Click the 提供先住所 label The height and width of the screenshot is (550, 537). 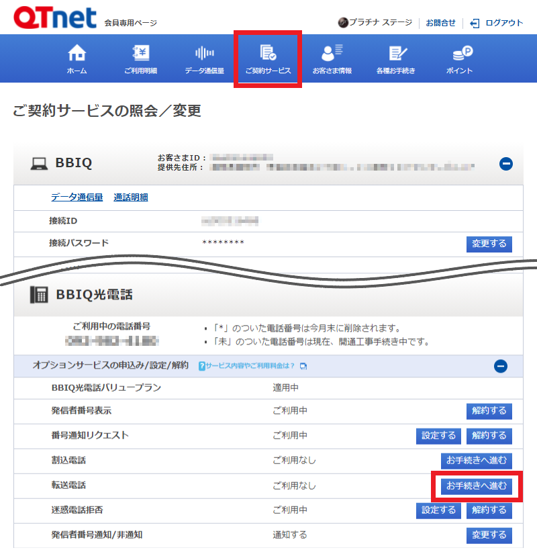click(180, 167)
